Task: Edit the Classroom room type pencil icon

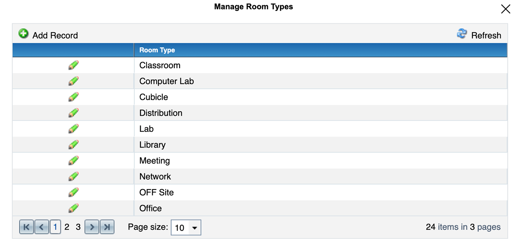Action: coord(73,65)
